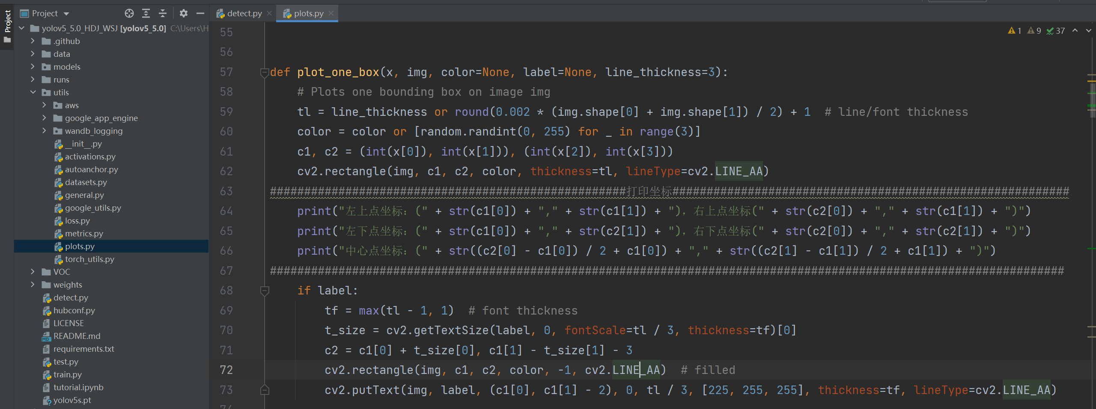Collapse the utils folder
Screen dimensions: 1096x409
click(33, 92)
